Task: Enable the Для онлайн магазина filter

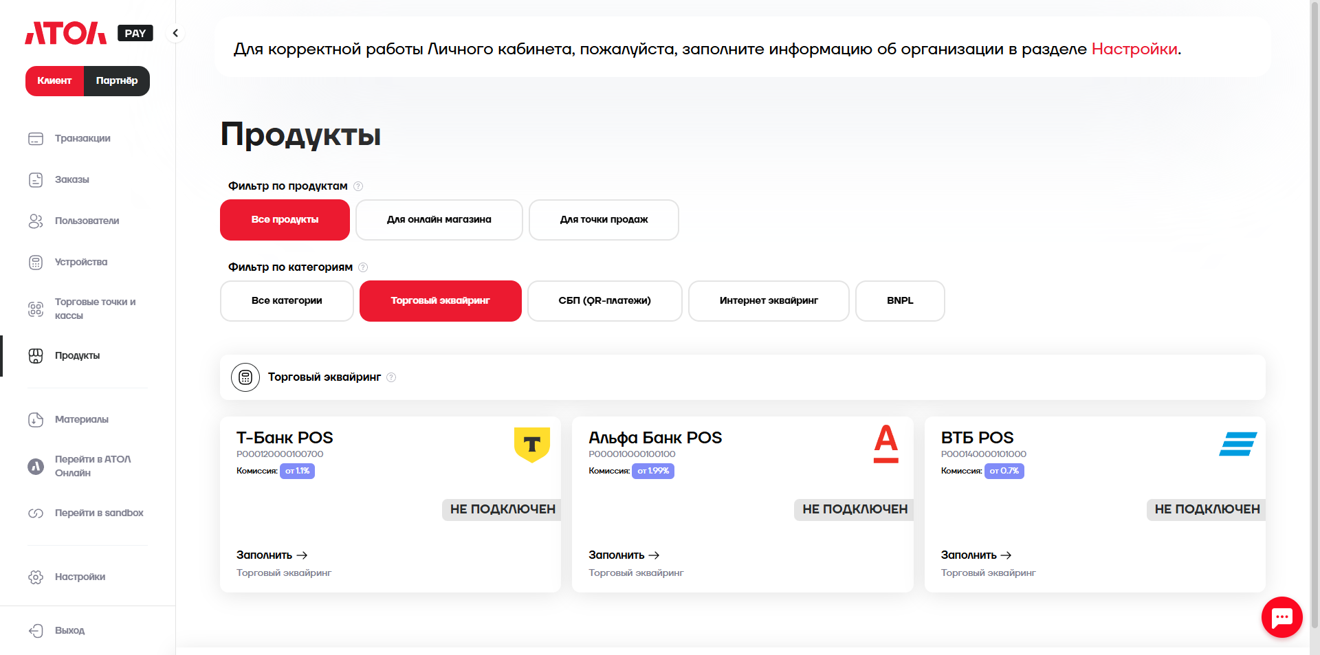Action: (439, 220)
